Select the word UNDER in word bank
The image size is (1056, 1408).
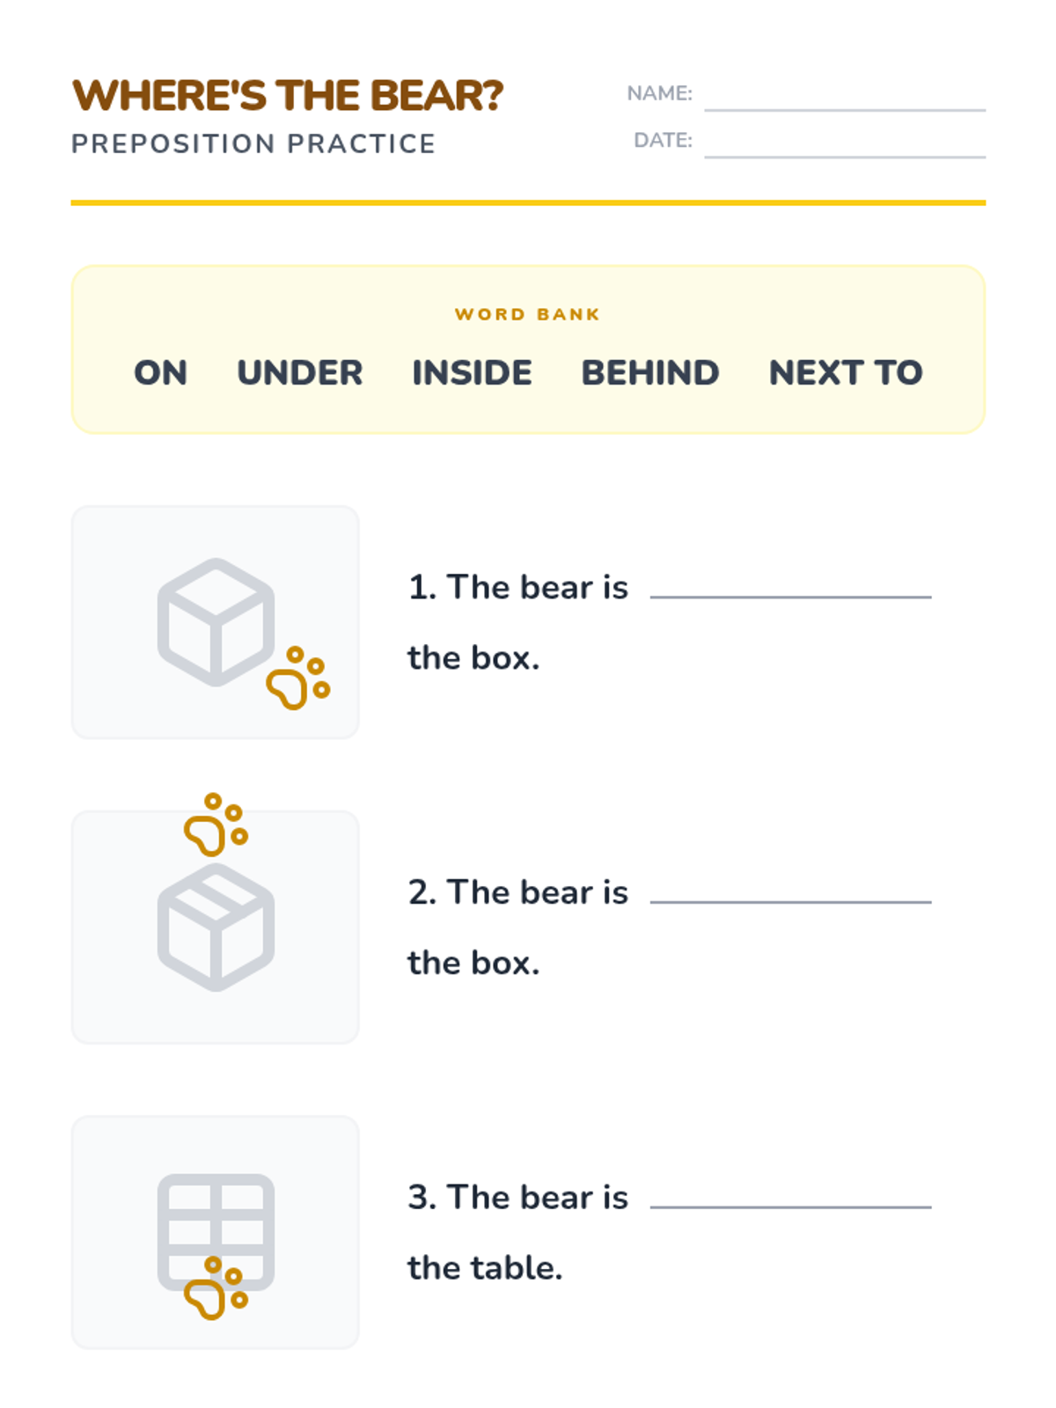click(300, 373)
